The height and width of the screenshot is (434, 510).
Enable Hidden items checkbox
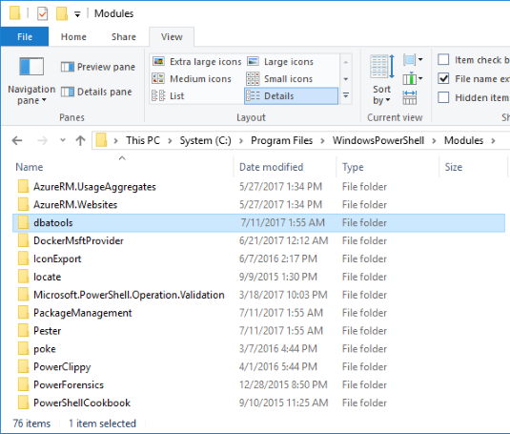pos(443,97)
